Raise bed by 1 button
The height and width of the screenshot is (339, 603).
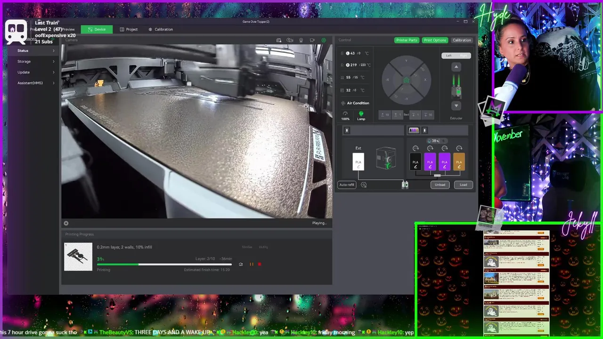(x=398, y=114)
